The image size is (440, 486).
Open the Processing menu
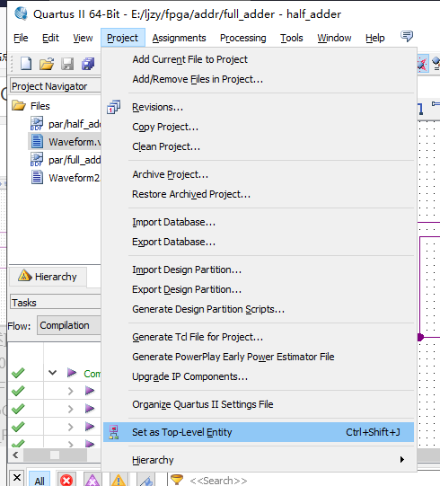click(x=243, y=38)
